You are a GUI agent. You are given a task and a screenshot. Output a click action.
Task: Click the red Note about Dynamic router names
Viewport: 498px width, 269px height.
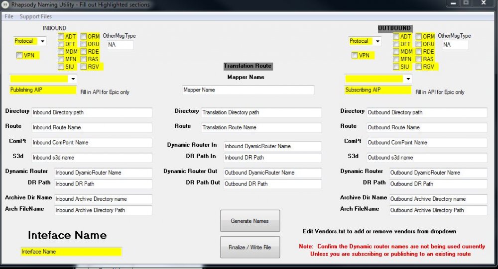(391, 250)
